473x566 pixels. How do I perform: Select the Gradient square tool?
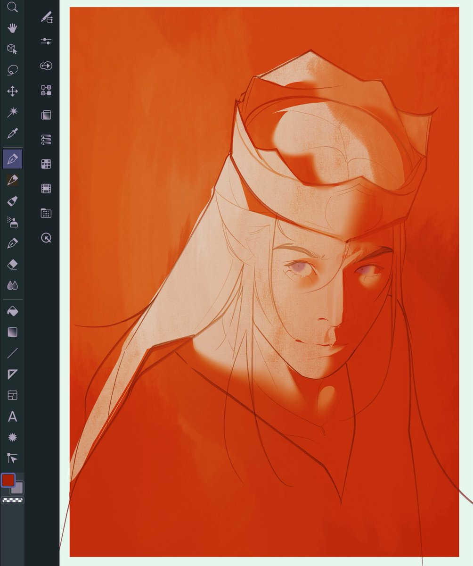13,332
